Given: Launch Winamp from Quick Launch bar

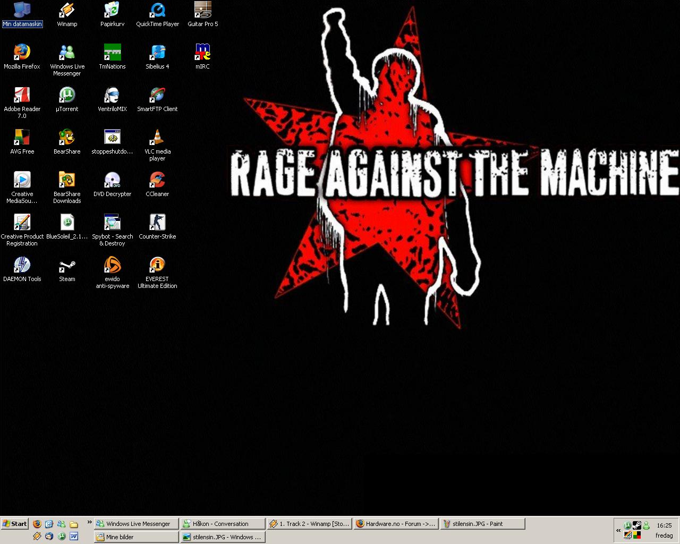Looking at the screenshot, I should click(37, 537).
